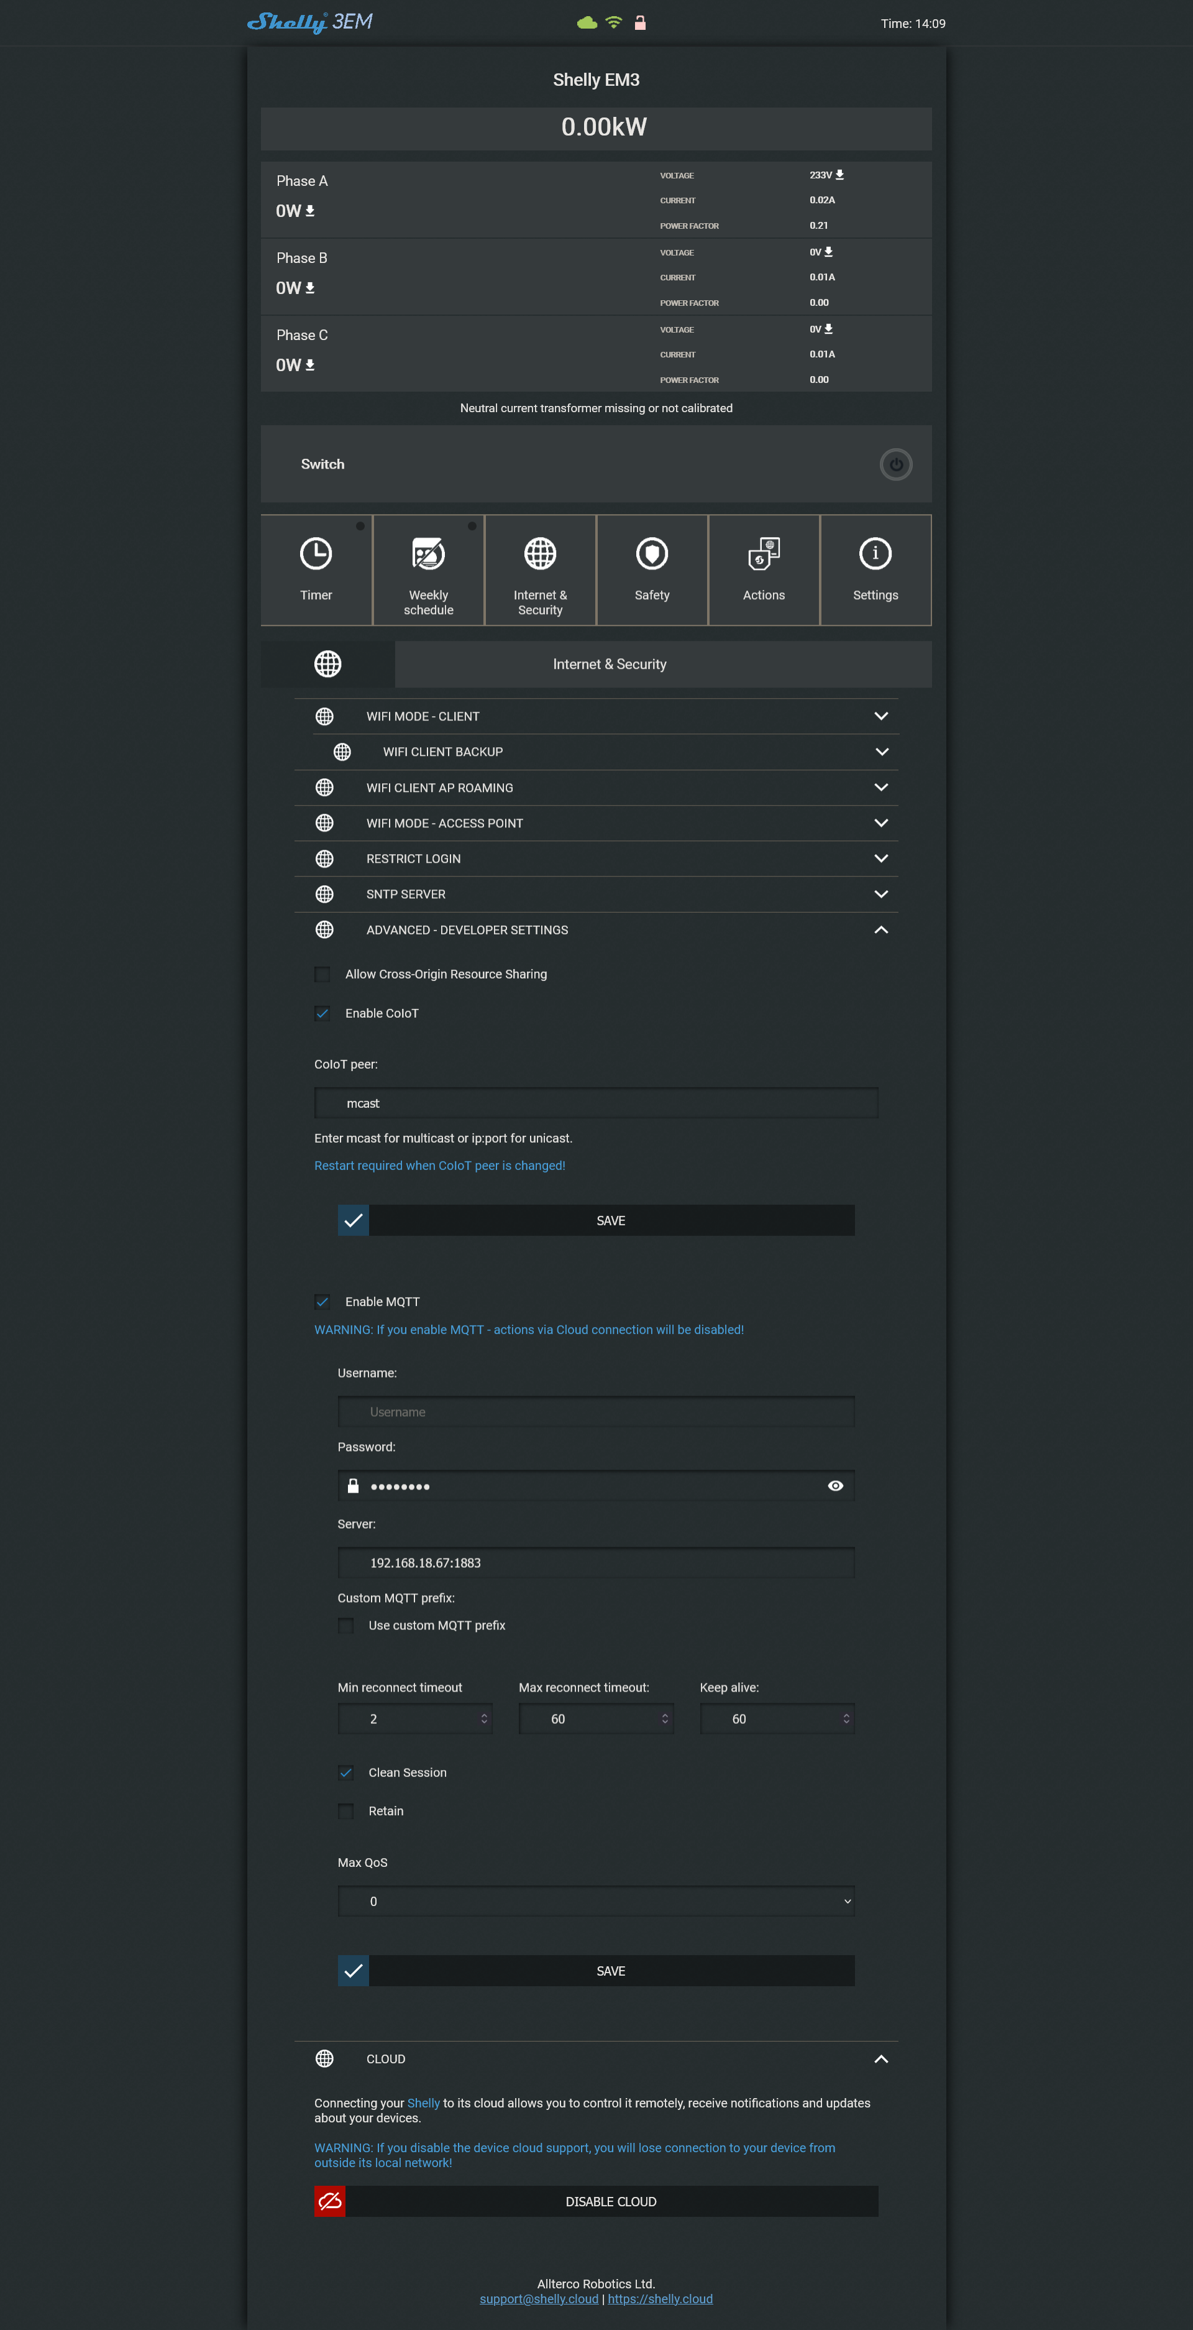Screen dimensions: 1193x2330
Task: Uncheck the Enable CoIoT checkbox
Action: click(322, 1013)
